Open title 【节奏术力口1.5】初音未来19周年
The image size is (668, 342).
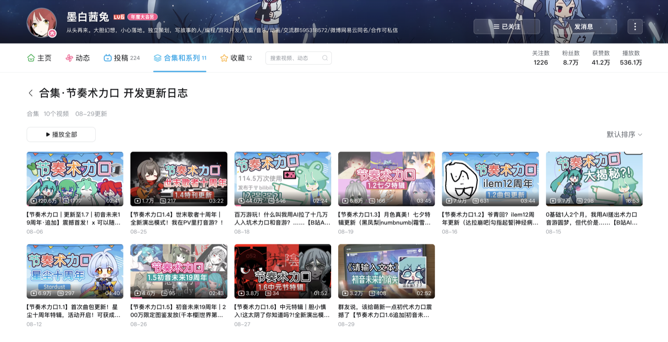178,311
